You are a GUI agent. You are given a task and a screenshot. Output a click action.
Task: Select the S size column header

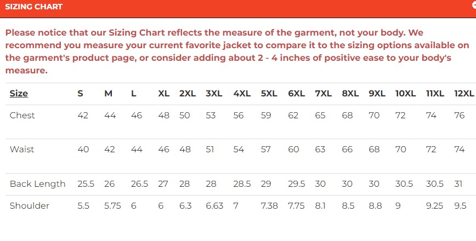coord(80,94)
